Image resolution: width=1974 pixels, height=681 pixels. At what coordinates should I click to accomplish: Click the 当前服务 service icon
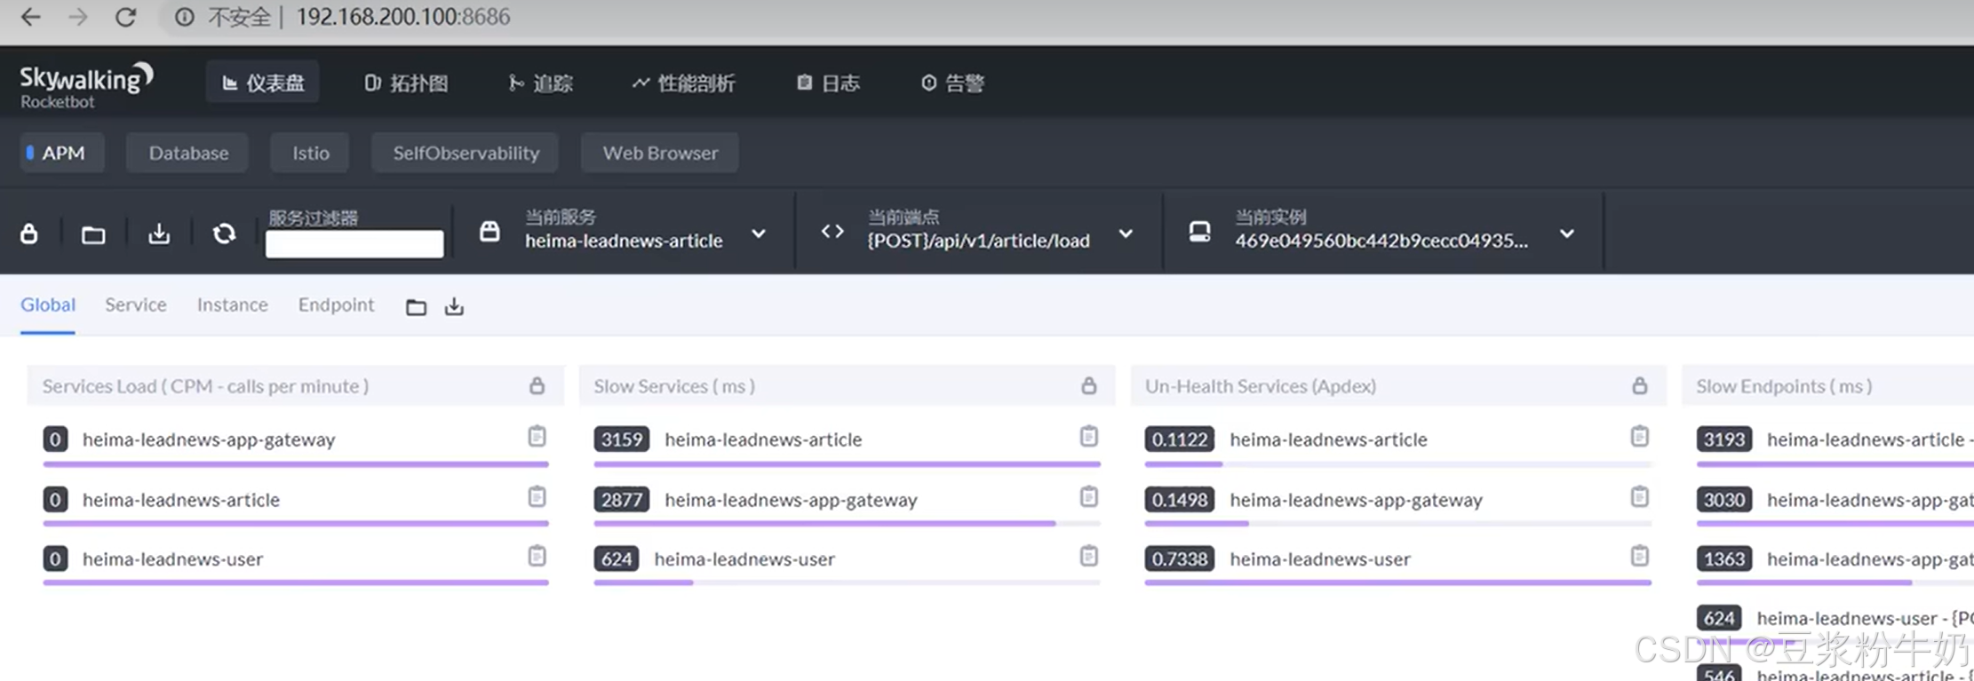click(x=490, y=232)
